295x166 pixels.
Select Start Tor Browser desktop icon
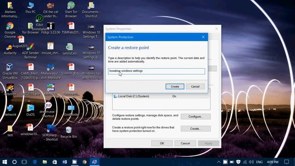pos(71,10)
